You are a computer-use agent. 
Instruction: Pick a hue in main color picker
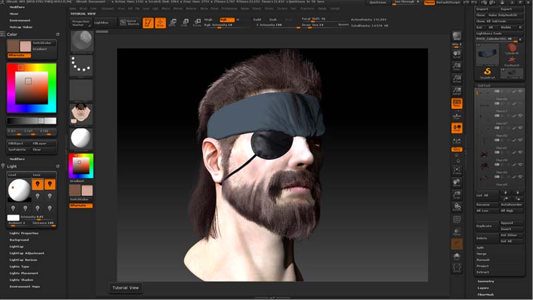(x=31, y=88)
